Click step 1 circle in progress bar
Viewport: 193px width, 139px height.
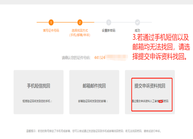click(51, 22)
